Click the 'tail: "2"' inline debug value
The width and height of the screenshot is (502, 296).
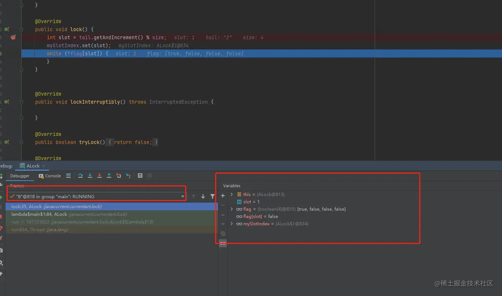(218, 37)
